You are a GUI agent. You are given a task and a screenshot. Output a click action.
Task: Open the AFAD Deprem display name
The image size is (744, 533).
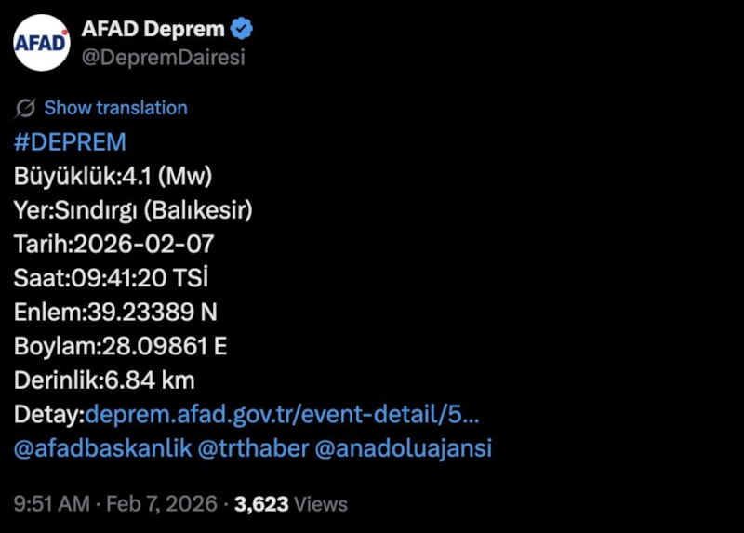pyautogui.click(x=154, y=29)
